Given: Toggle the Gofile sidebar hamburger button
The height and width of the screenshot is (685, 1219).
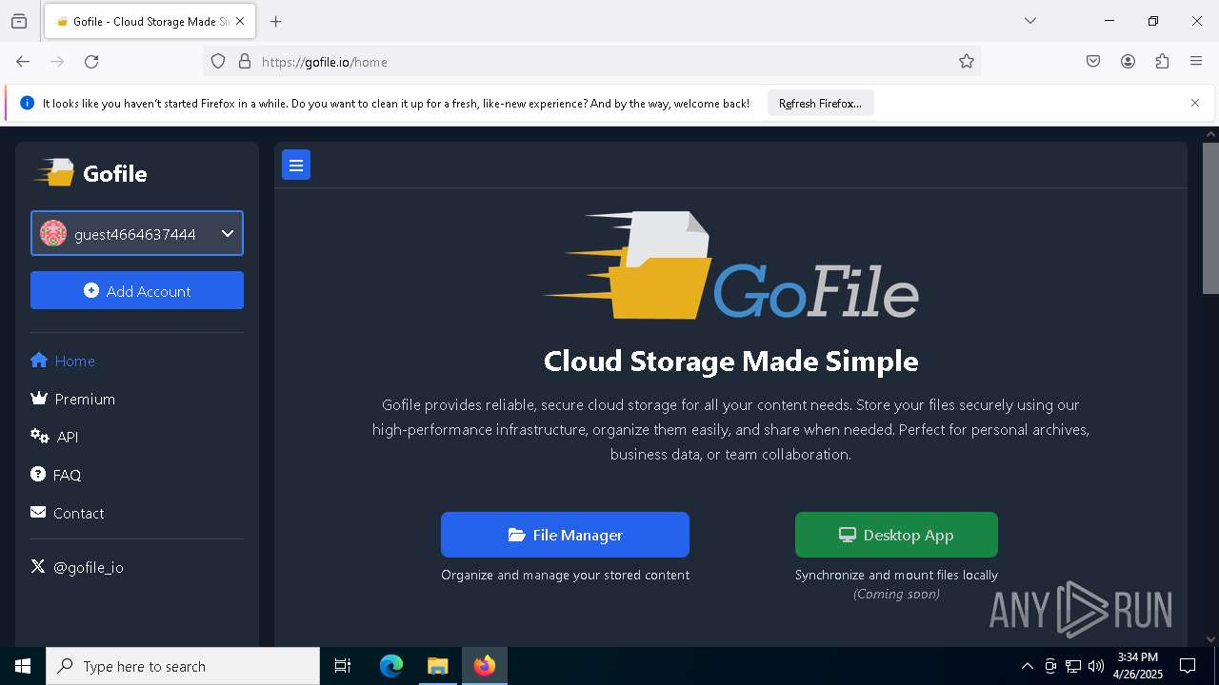Looking at the screenshot, I should 296,166.
